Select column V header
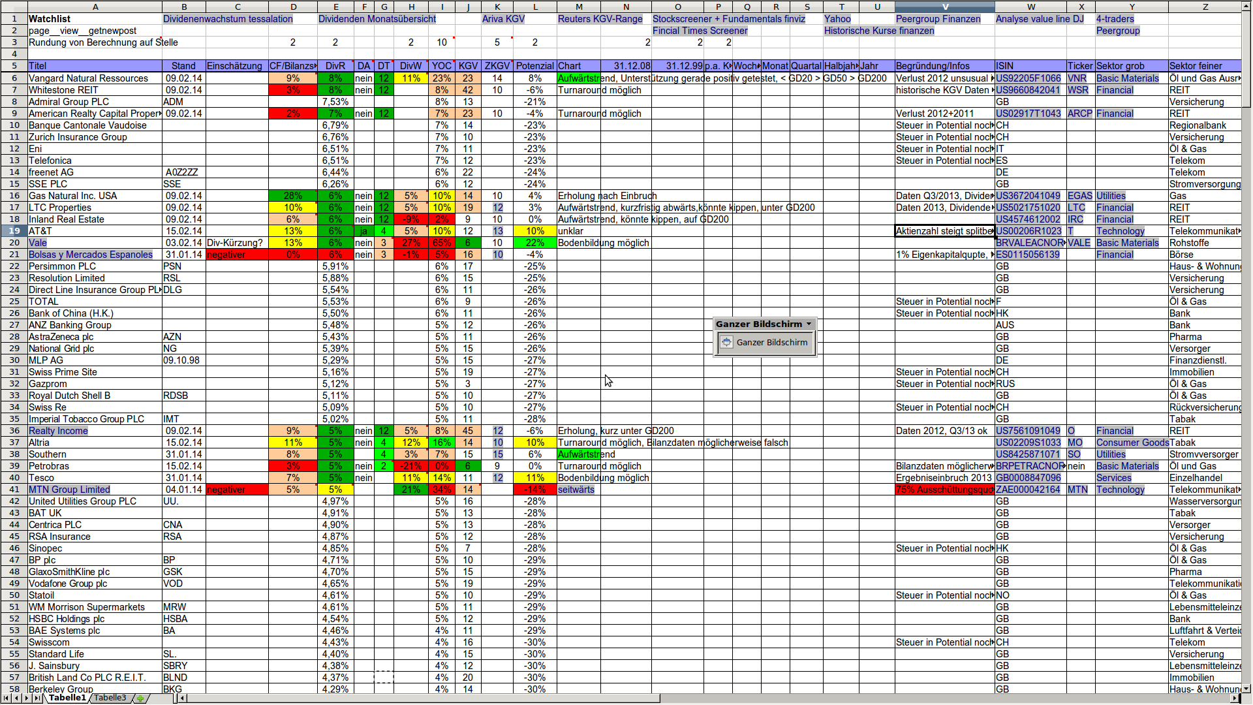 tap(944, 7)
